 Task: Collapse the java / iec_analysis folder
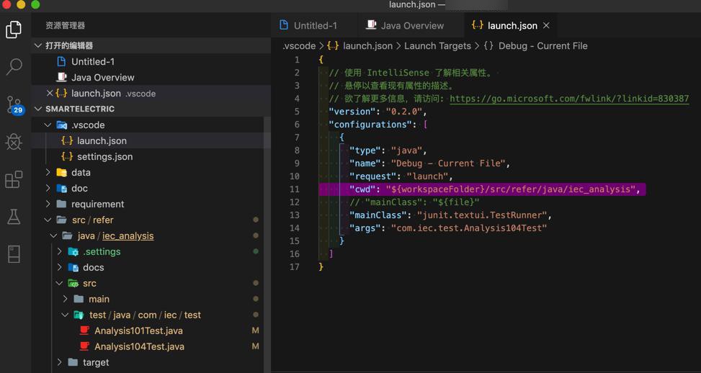[x=53, y=236]
